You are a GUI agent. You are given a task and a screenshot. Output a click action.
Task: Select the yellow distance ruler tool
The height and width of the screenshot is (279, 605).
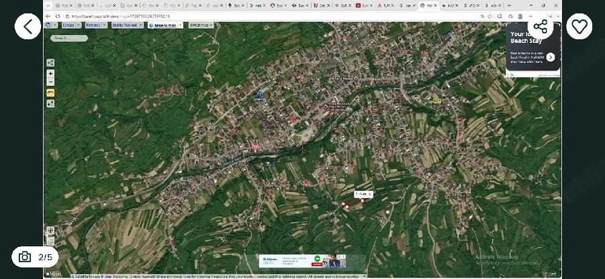point(50,93)
